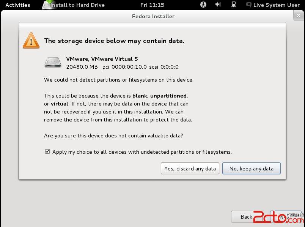305x227 pixels.
Task: Click the Install to Hard Drive app icon
Action: point(46,5)
